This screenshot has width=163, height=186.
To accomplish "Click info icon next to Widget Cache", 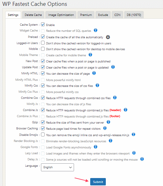I will pyautogui.click(x=95, y=30).
